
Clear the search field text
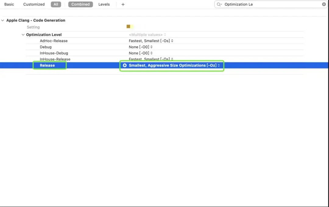324,4
